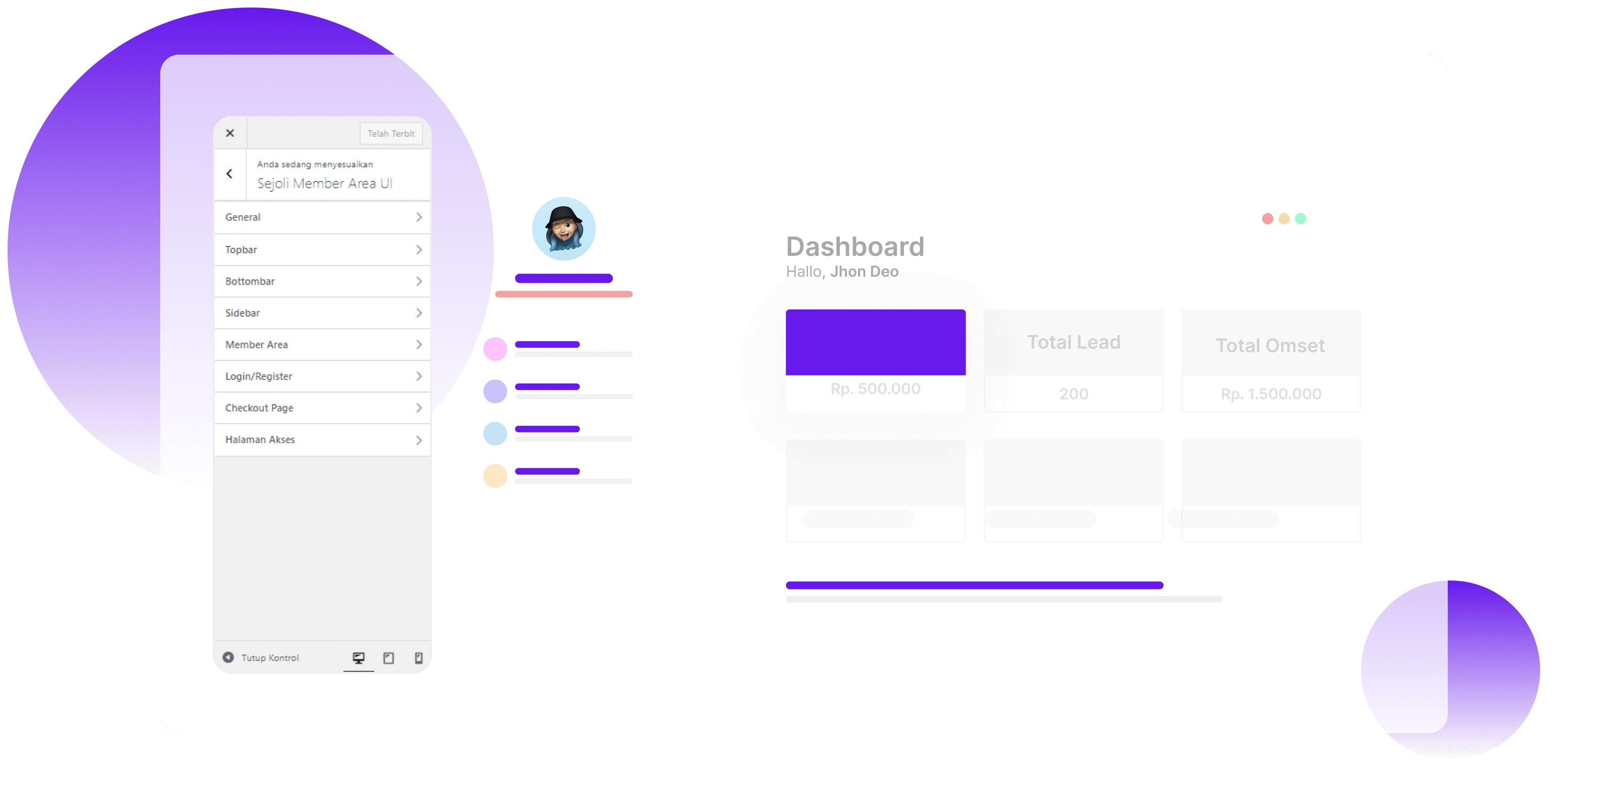Click the back arrow navigation icon
Screen dimensions: 1608x786
coord(230,174)
